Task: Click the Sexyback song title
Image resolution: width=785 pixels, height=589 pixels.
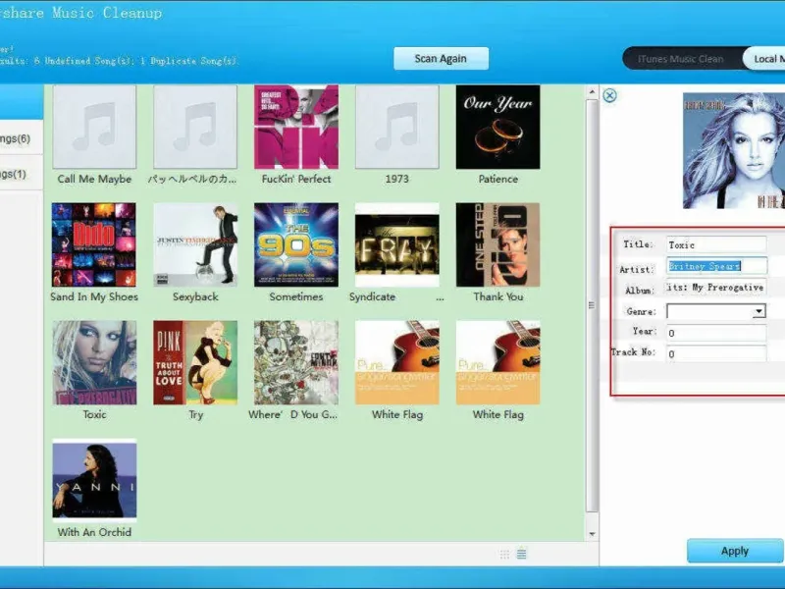Action: (195, 296)
